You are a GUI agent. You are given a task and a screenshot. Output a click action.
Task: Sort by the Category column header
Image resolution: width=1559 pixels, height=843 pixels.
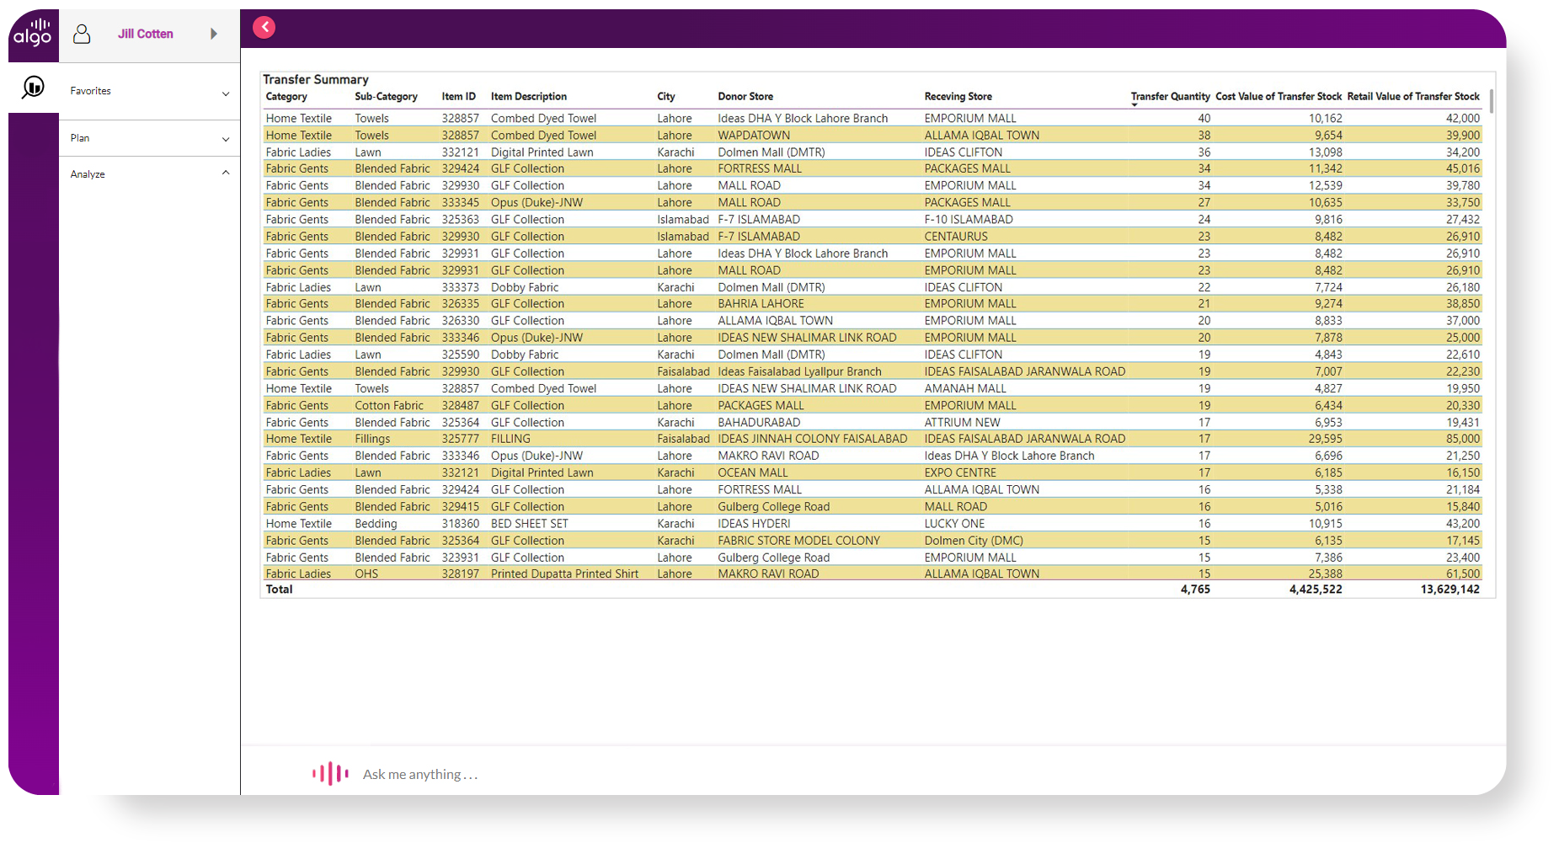click(286, 97)
